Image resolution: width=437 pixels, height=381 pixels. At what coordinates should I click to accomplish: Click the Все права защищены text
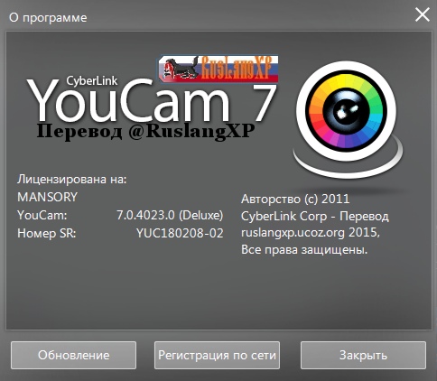click(304, 250)
